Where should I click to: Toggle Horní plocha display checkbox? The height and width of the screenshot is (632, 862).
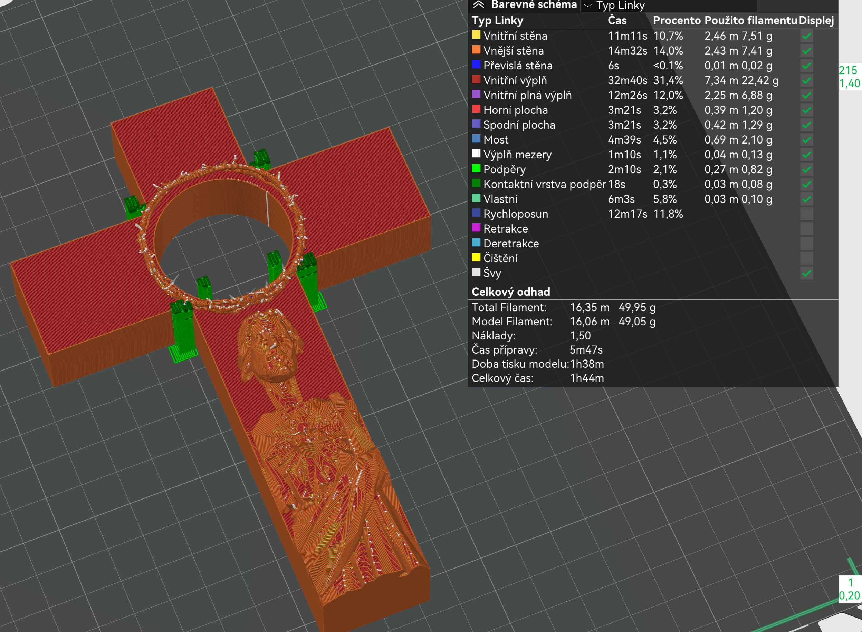click(806, 110)
